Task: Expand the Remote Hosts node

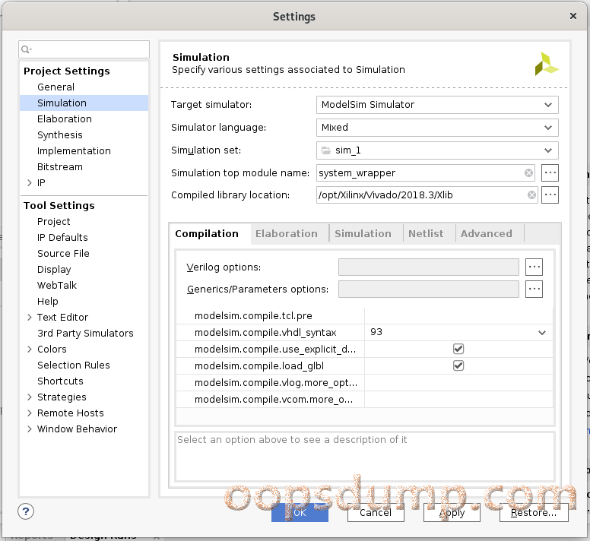Action: [30, 413]
